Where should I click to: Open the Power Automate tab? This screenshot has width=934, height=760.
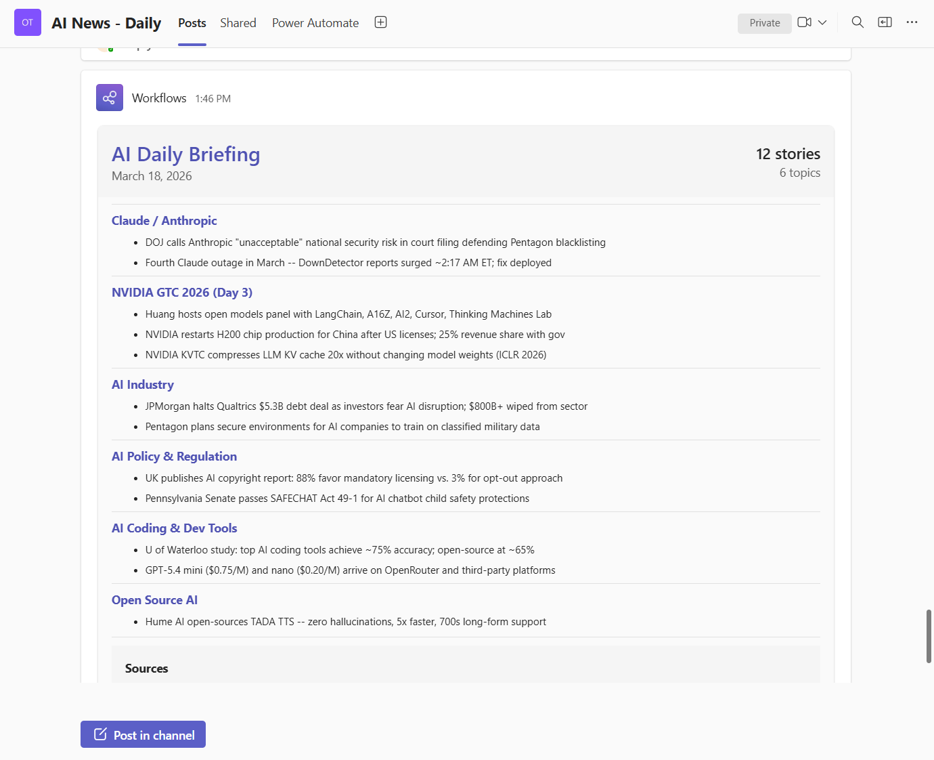coord(315,23)
